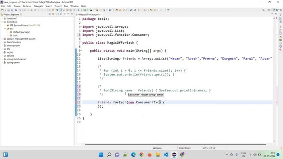Open the New wizard dropdown arrow
Screen dimensions: 283x159
(x=5, y=10)
